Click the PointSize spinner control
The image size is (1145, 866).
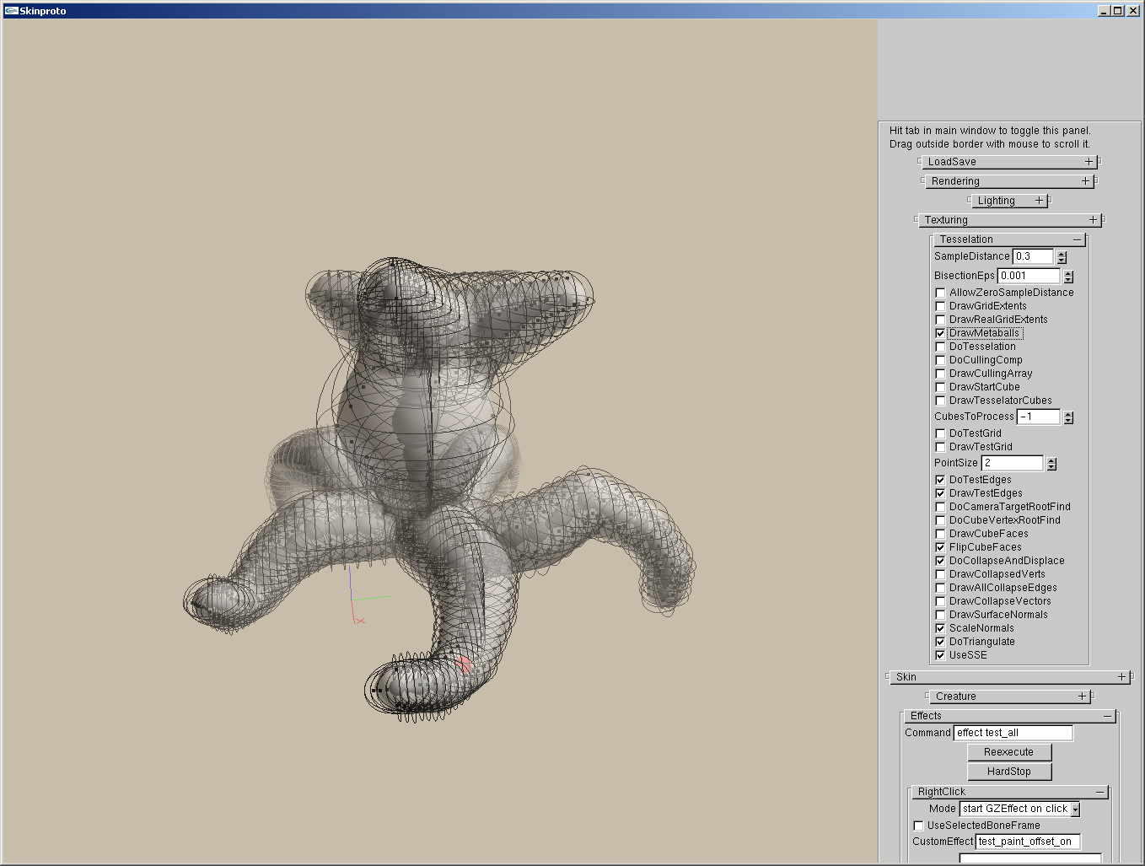click(1051, 464)
